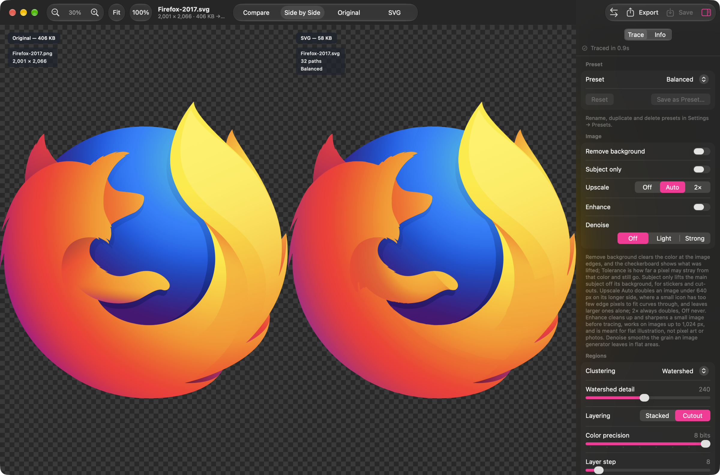
Task: Open the Trace tab
Action: pyautogui.click(x=636, y=34)
